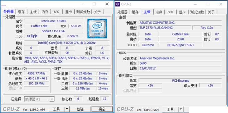Viewport: 228px width, 113px height.
Task: Click the 工具 button in the left window
Action: 57,109
